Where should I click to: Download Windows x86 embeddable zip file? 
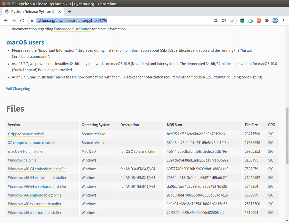tap(35, 195)
